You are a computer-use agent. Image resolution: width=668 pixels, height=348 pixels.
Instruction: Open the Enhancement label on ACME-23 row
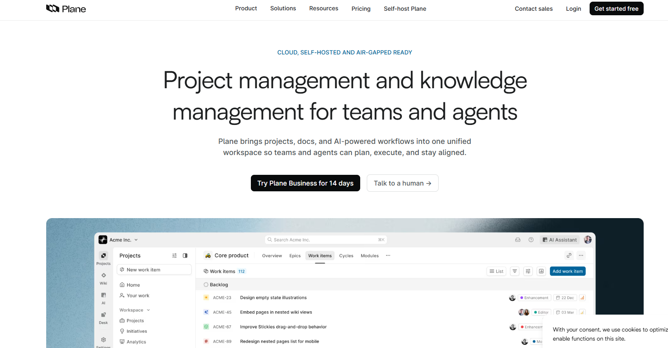(534, 298)
